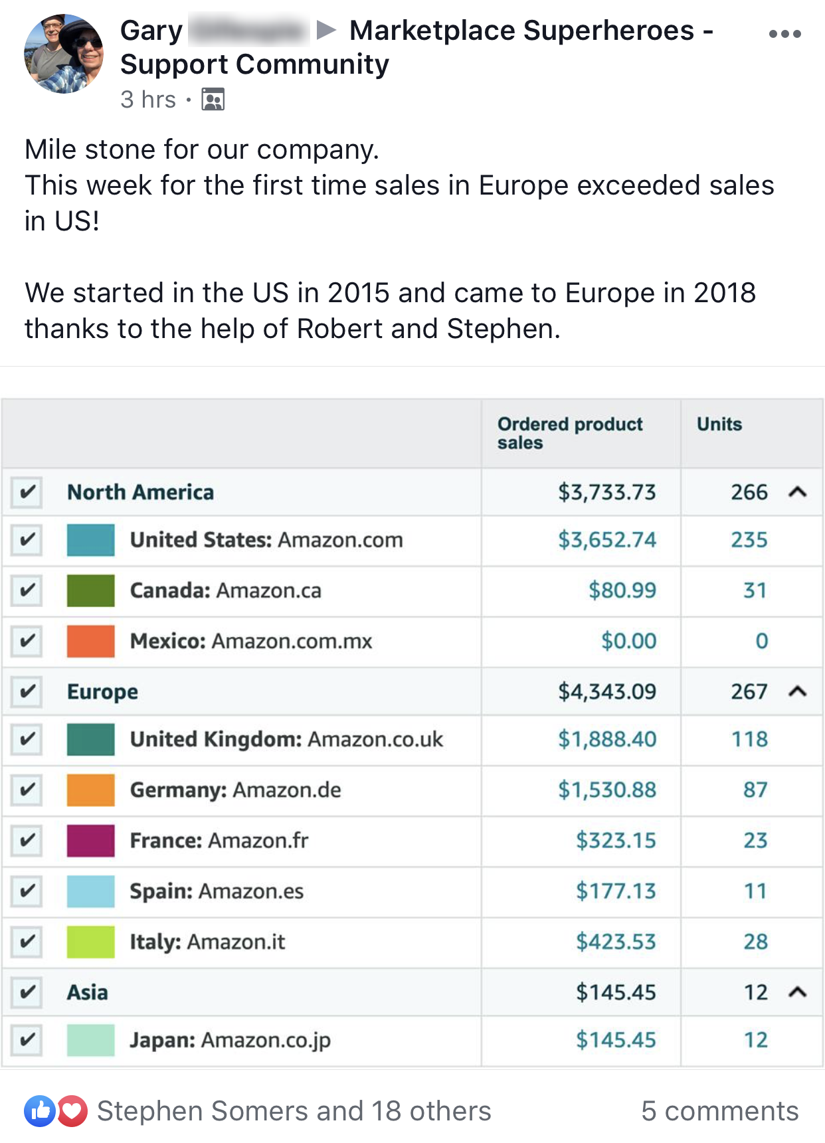Click the France magenta color swatch
This screenshot has width=825, height=1143.
[90, 840]
